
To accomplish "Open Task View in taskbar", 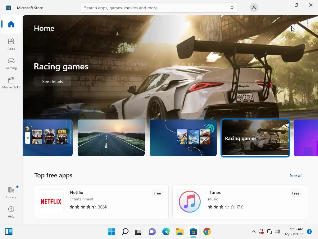I will [x=139, y=232].
